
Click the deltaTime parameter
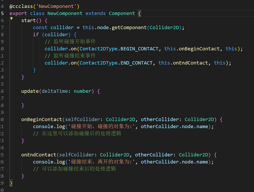(55, 91)
